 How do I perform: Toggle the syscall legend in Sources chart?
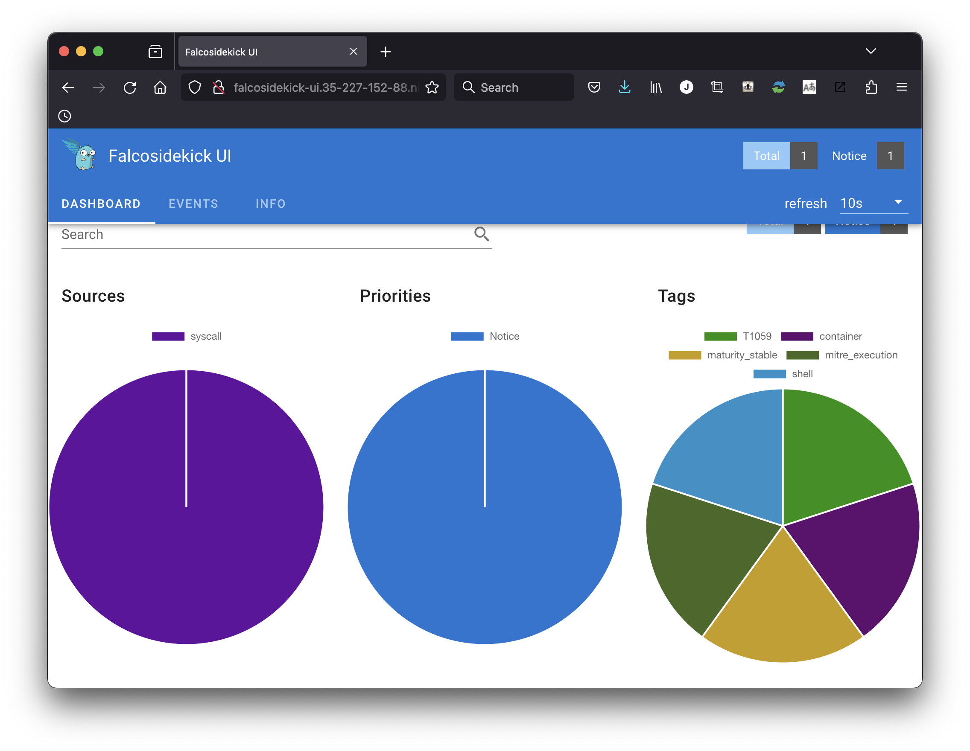(187, 336)
